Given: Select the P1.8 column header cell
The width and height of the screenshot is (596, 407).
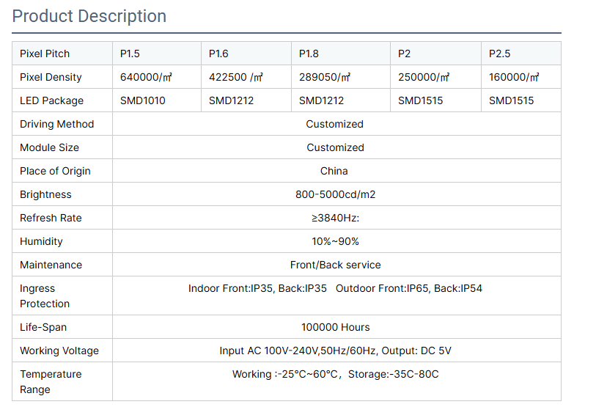Looking at the screenshot, I should point(309,54).
